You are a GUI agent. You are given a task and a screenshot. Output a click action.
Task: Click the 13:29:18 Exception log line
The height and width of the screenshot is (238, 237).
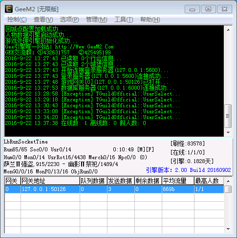pos(92,99)
